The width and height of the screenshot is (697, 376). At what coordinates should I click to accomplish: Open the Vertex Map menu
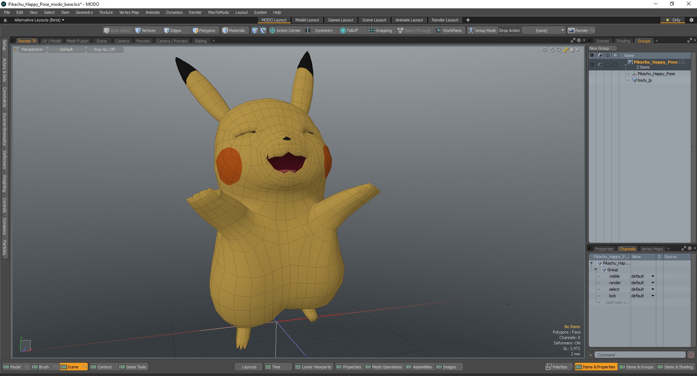[129, 12]
